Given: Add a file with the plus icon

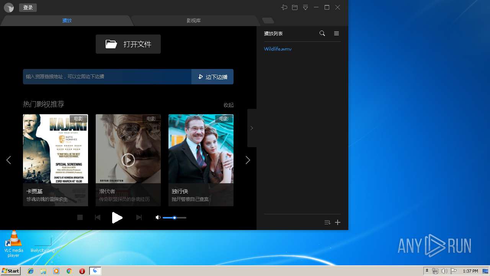Looking at the screenshot, I should pos(338,222).
